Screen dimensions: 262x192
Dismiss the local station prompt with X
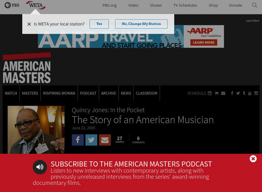pyautogui.click(x=29, y=24)
